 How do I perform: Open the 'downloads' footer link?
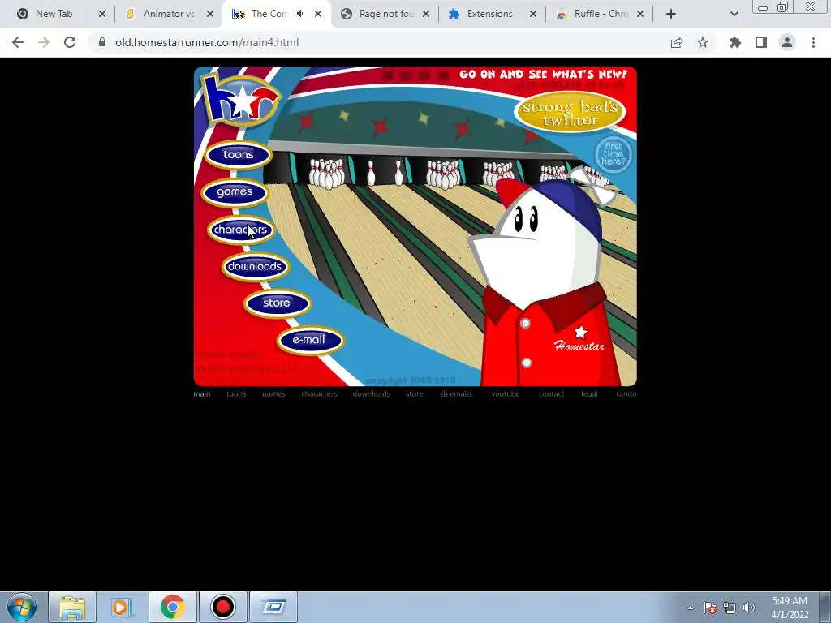[x=371, y=393]
